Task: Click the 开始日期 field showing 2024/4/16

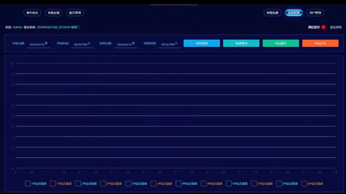Action: point(38,44)
